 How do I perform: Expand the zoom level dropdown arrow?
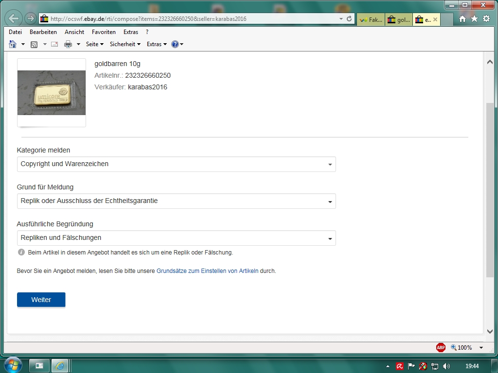(481, 348)
